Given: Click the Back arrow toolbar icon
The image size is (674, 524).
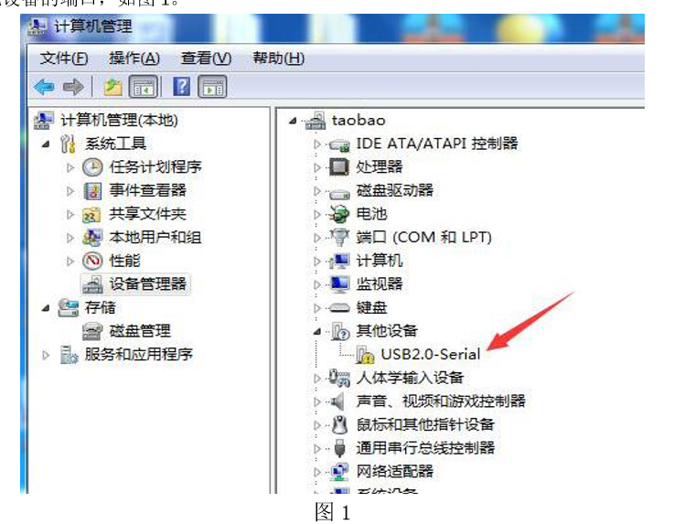Looking at the screenshot, I should tap(44, 87).
